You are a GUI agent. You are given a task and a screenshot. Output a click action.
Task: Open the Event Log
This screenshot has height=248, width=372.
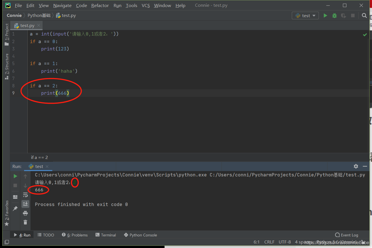(x=347, y=235)
